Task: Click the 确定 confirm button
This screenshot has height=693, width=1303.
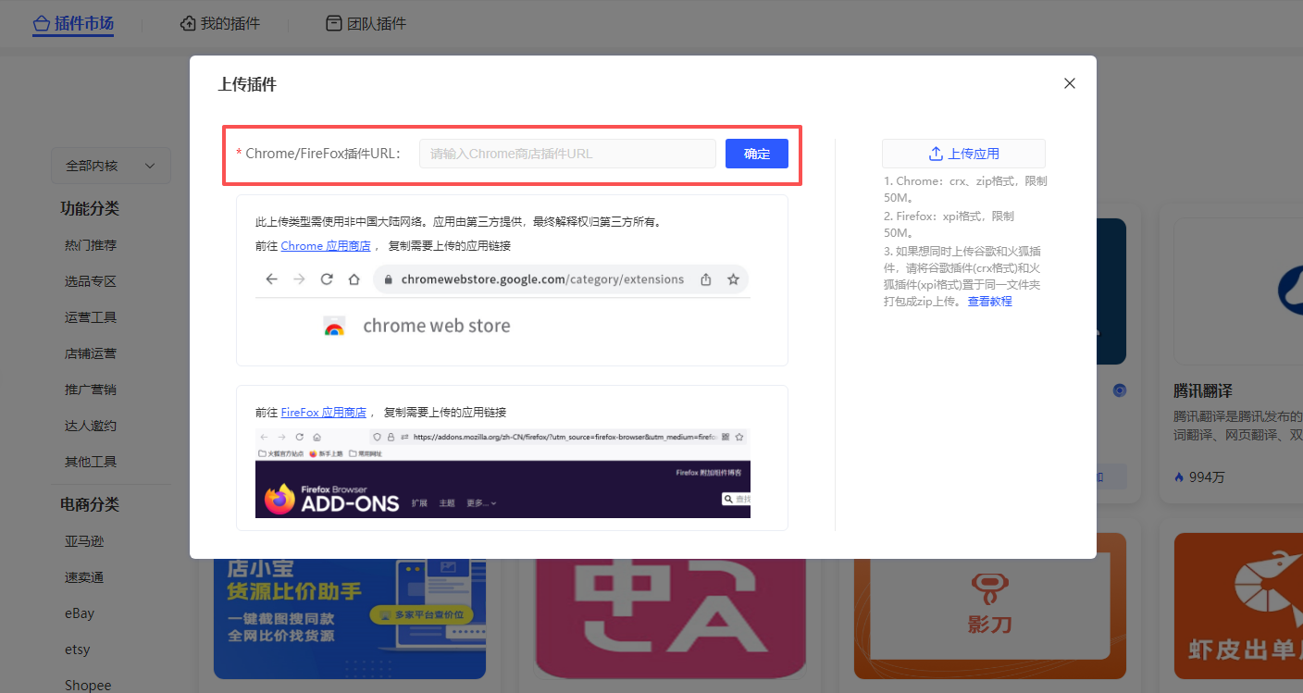Action: tap(756, 153)
